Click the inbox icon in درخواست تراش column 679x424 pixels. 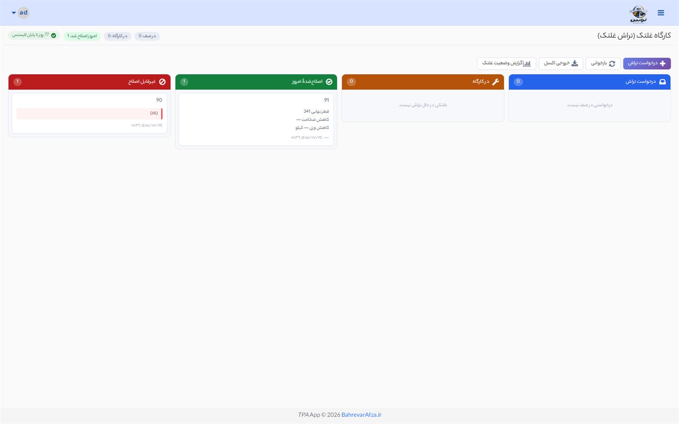663,82
